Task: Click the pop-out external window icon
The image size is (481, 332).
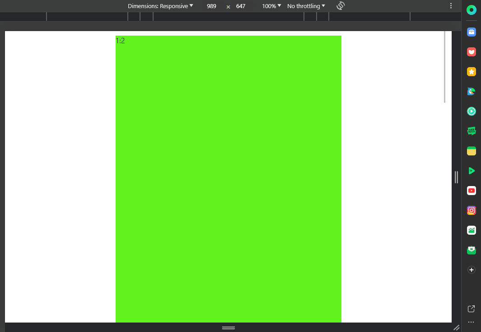Action: coord(471,309)
